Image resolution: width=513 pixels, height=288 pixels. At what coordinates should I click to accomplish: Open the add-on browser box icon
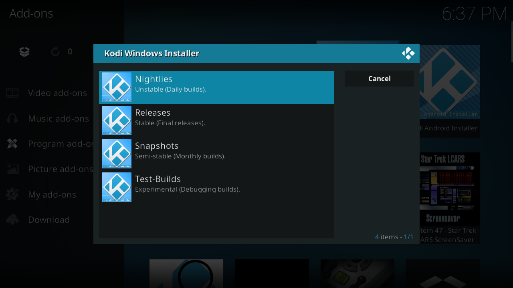pos(24,52)
